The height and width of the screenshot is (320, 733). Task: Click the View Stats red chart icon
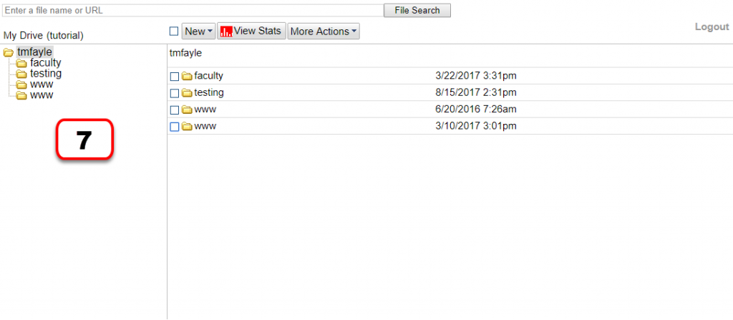226,31
